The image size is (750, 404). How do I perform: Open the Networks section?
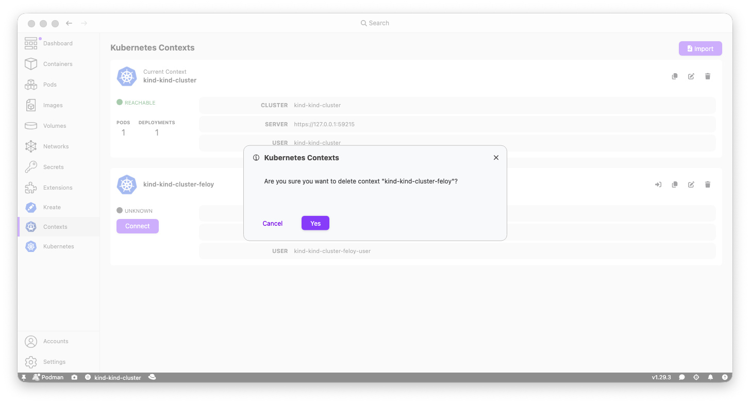(x=58, y=146)
